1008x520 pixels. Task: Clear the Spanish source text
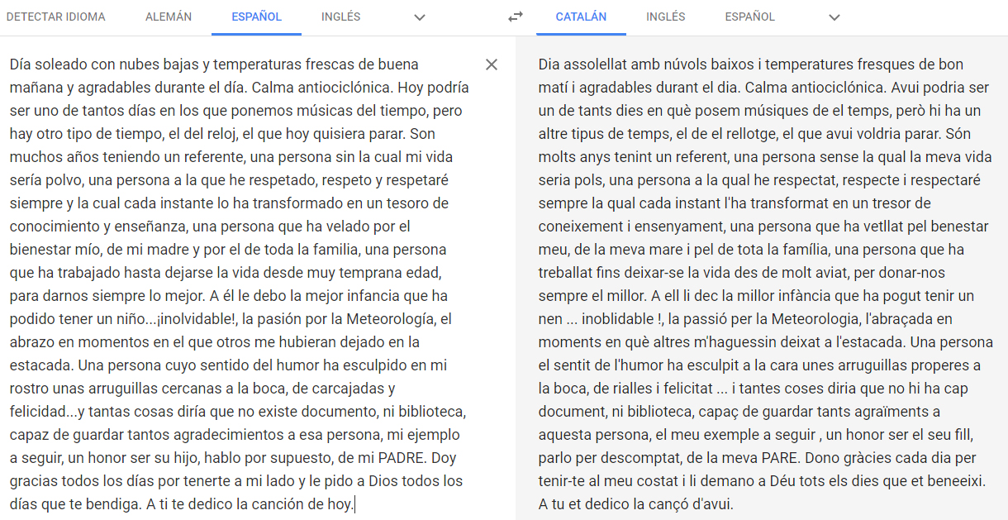tap(492, 64)
